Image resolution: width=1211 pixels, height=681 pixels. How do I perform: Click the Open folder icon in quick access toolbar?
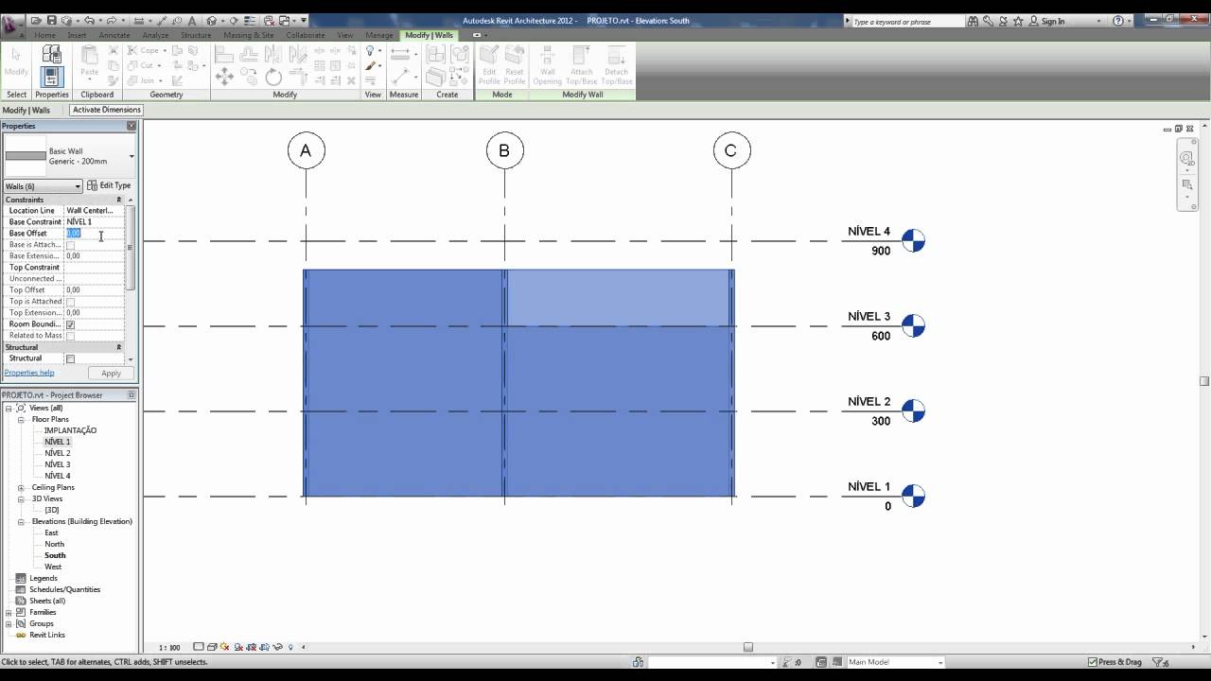[x=37, y=20]
